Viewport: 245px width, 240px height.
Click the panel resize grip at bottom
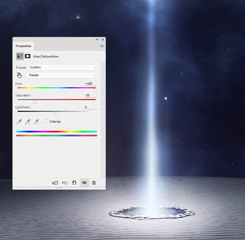click(59, 188)
